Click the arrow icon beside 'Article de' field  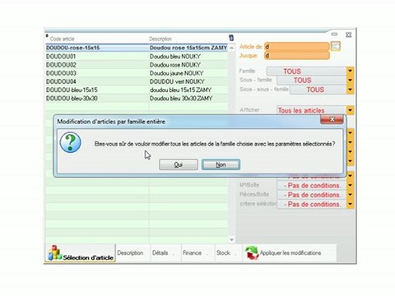point(336,46)
